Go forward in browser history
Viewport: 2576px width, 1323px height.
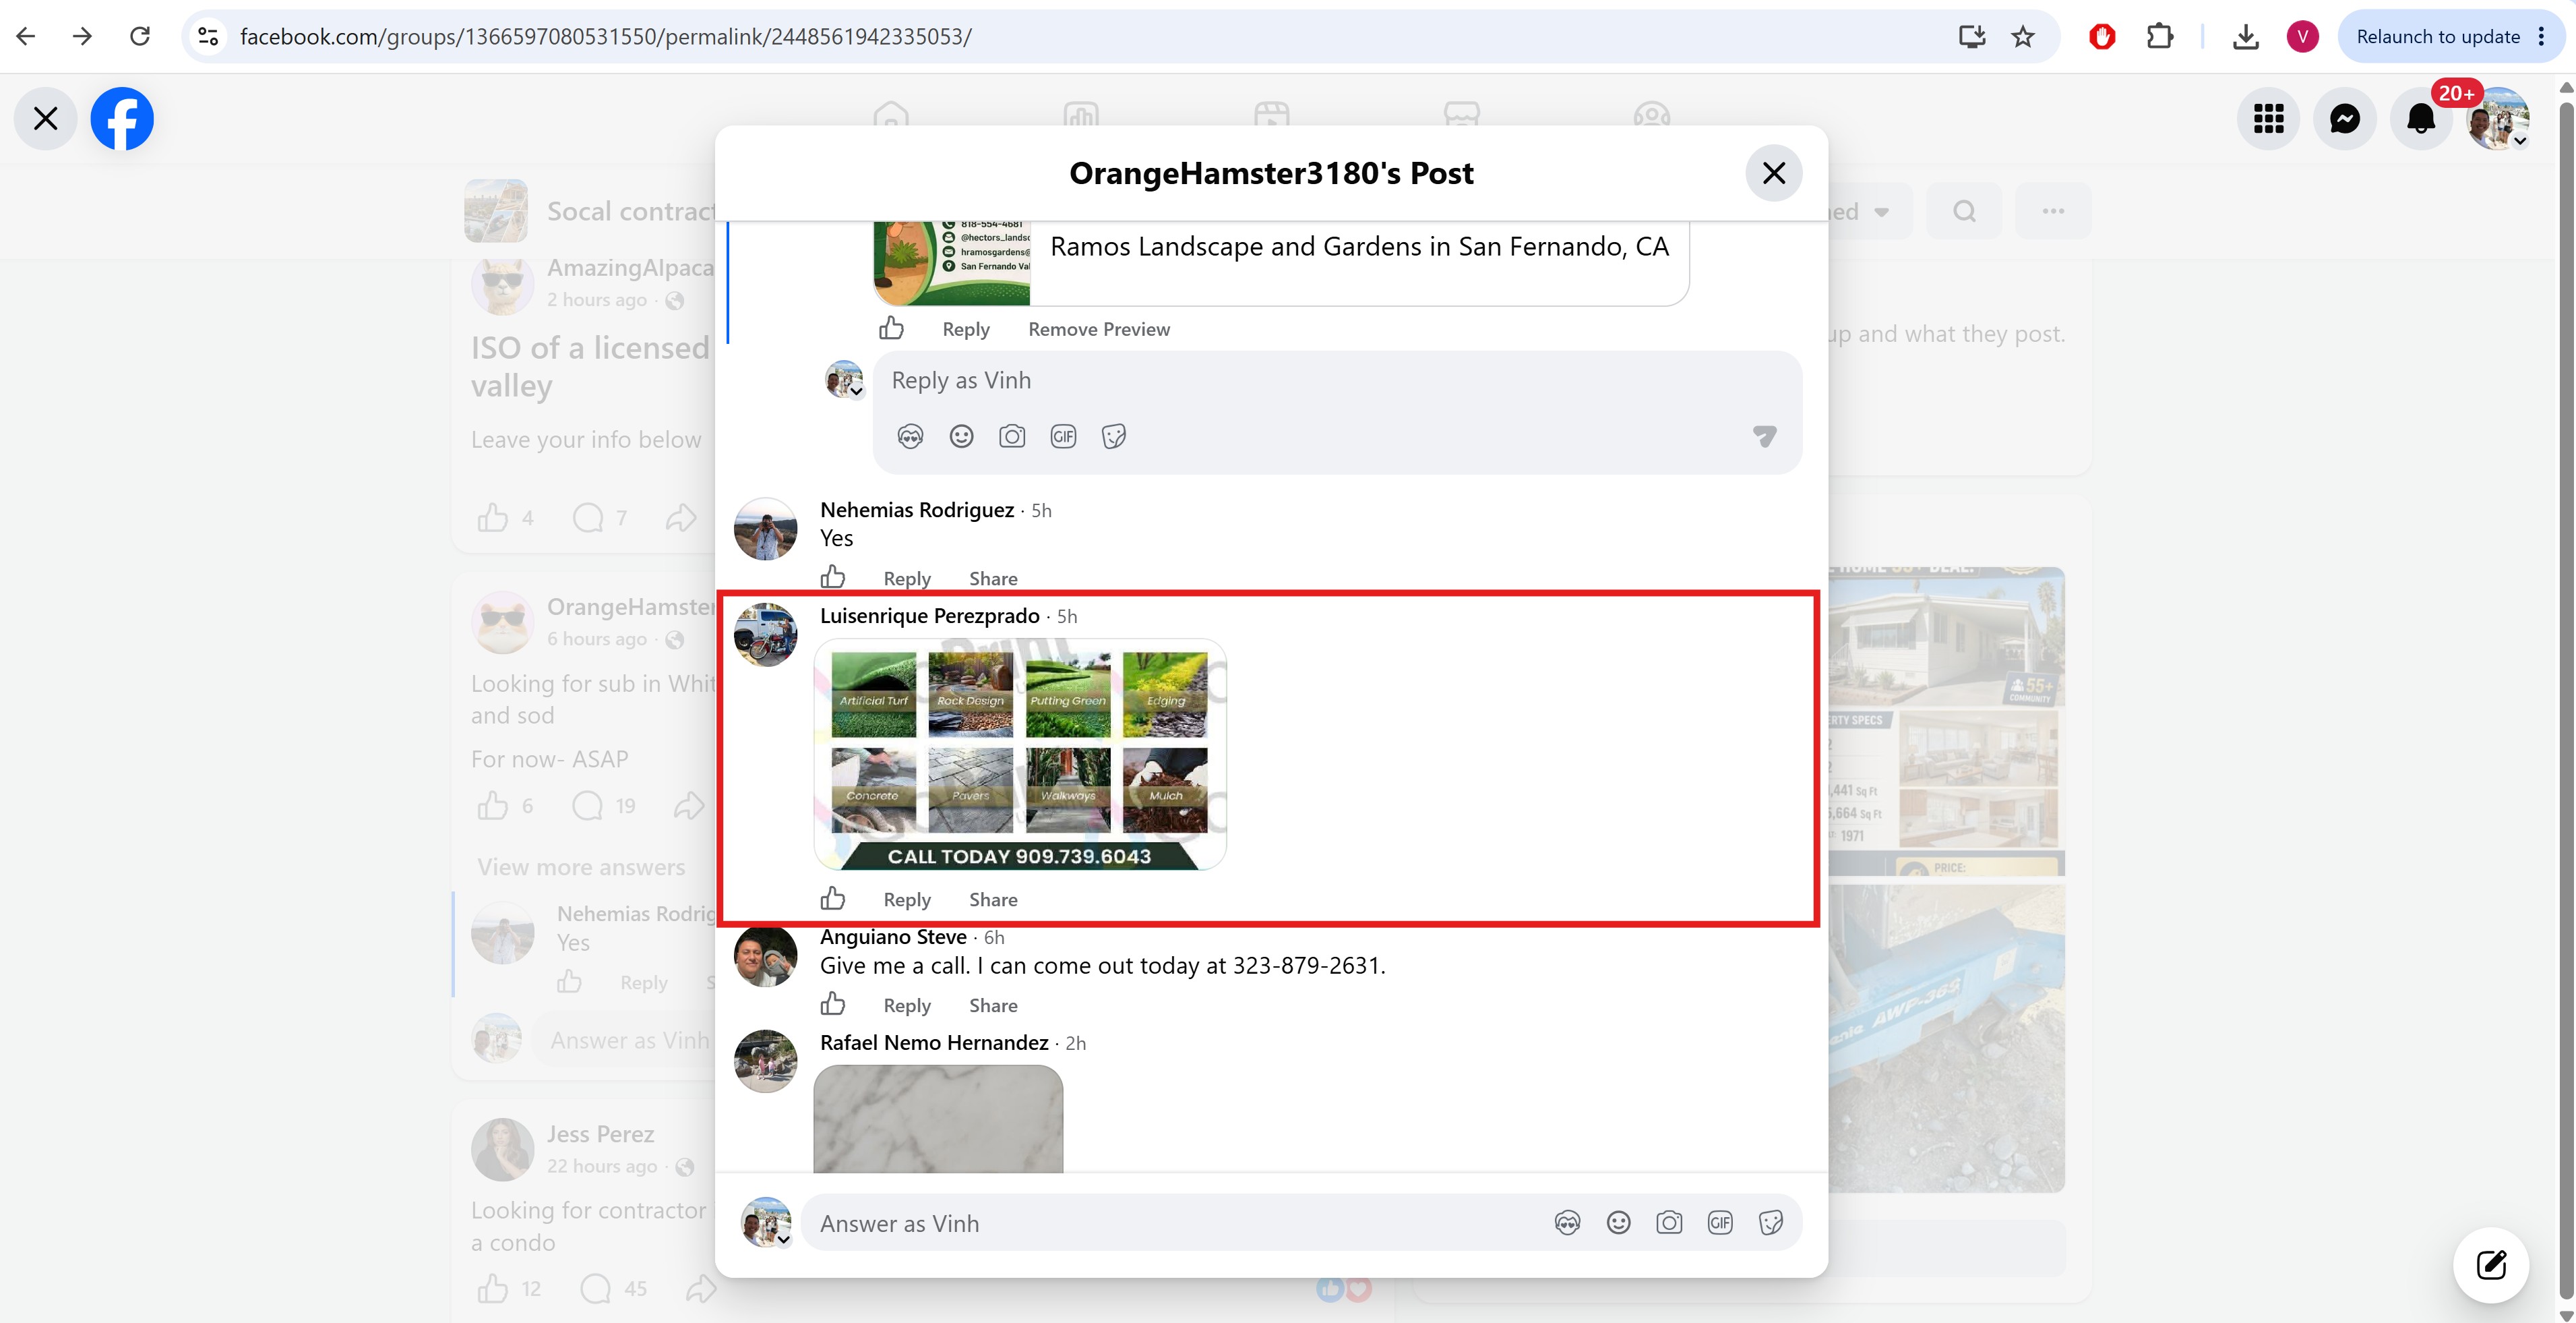pos(83,37)
